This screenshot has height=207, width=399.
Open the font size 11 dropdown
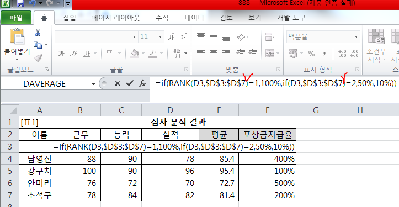160,36
